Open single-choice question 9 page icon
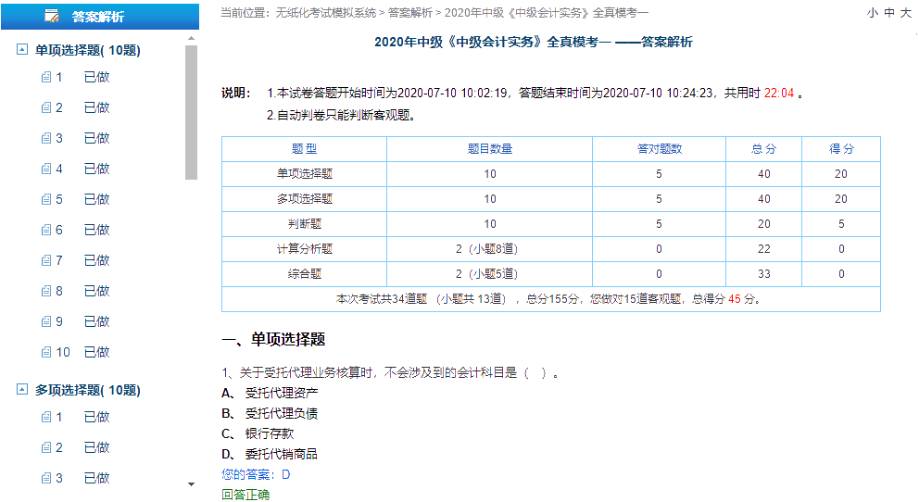 (x=46, y=321)
